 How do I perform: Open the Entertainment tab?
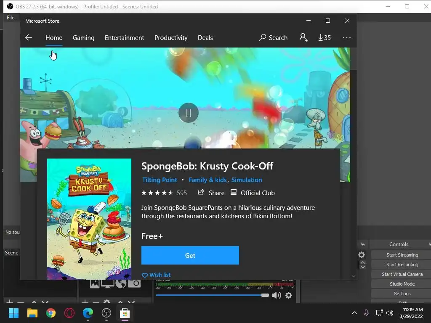point(124,37)
